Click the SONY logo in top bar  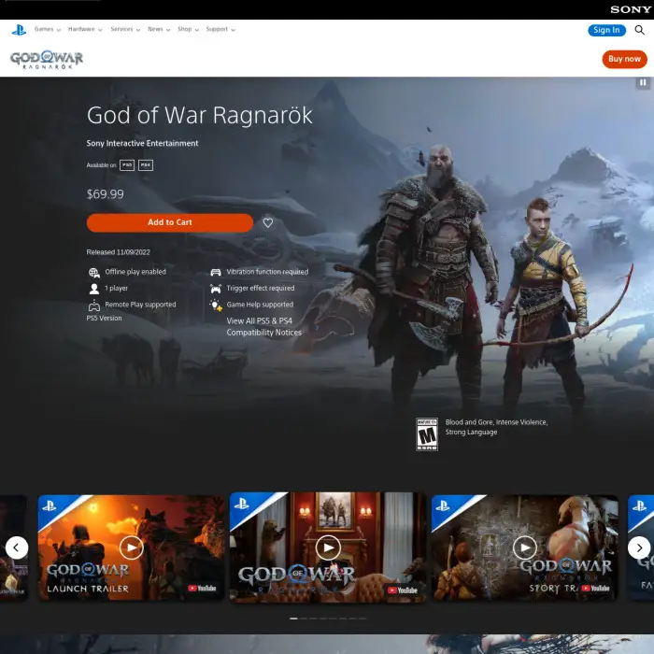pos(631,9)
